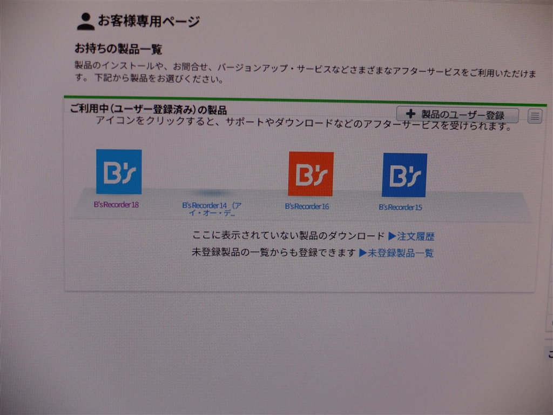Click the text 未登録製品の一覧からも登録できます
Viewport: 553px width, 415px height.
click(x=274, y=252)
